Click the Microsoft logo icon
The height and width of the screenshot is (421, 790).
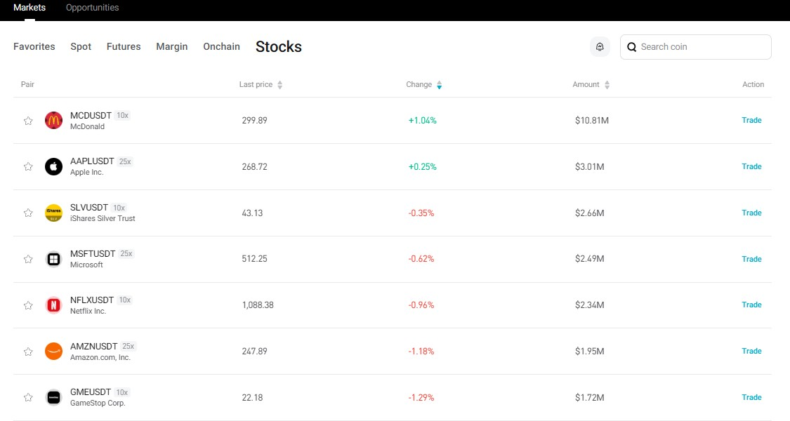pyautogui.click(x=54, y=259)
